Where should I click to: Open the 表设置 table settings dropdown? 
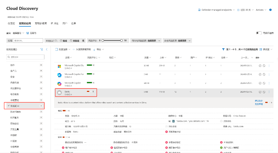click(266, 49)
